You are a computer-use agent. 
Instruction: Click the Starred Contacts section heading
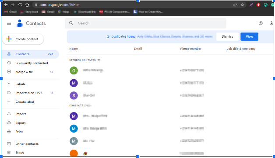85,60
